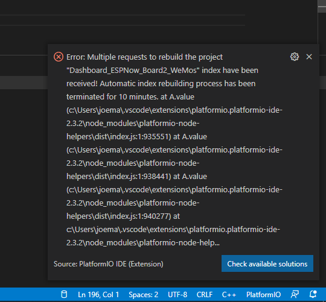Click the highlighted current line in editor
The image size is (326, 302).
pyautogui.click(x=24, y=83)
